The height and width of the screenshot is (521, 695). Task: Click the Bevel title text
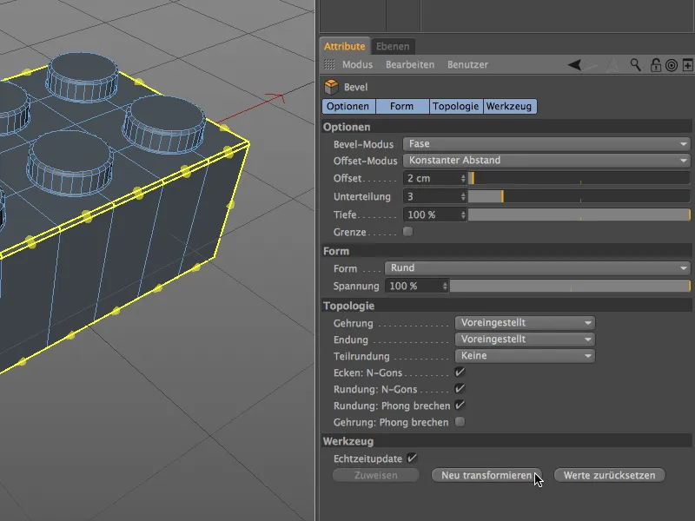[356, 88]
